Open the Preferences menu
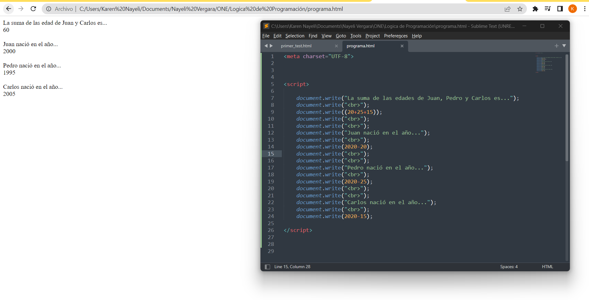Screen dimensions: 589x300 coord(396,36)
